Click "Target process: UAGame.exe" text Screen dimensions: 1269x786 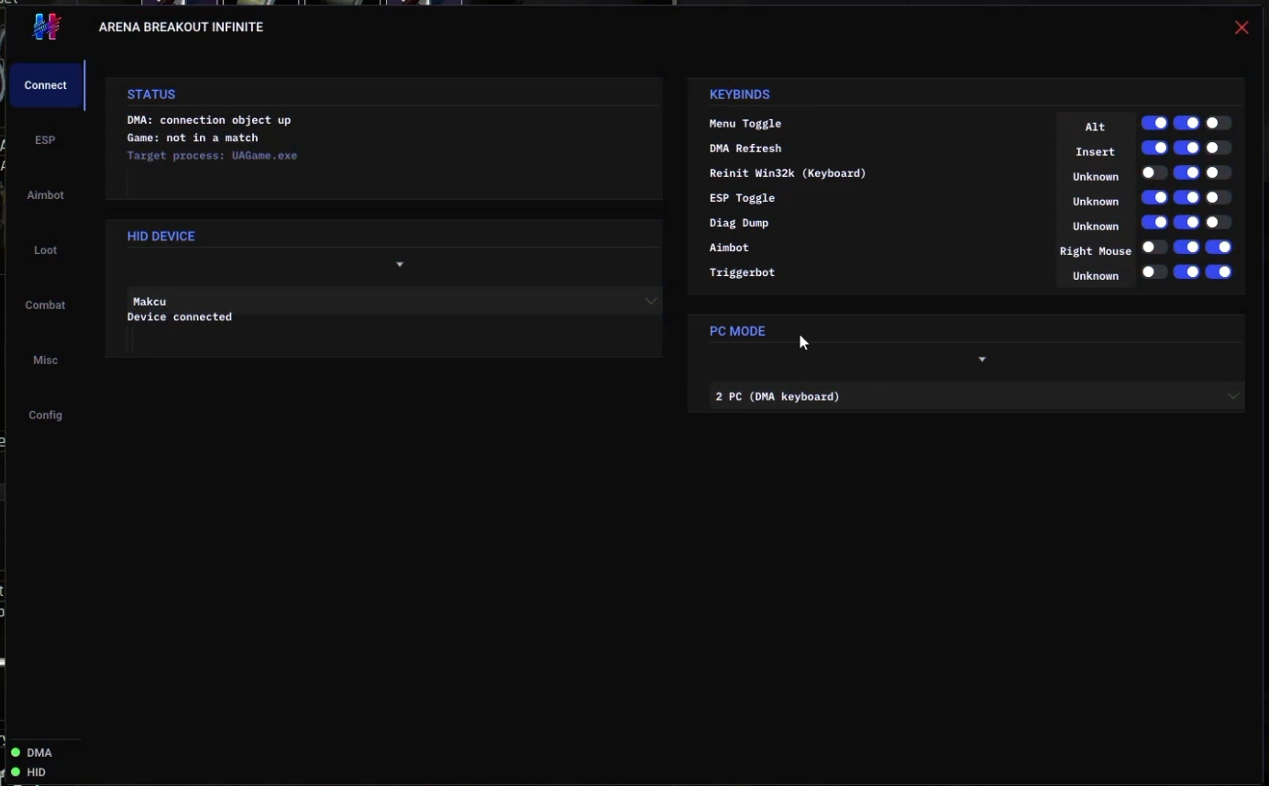click(212, 155)
